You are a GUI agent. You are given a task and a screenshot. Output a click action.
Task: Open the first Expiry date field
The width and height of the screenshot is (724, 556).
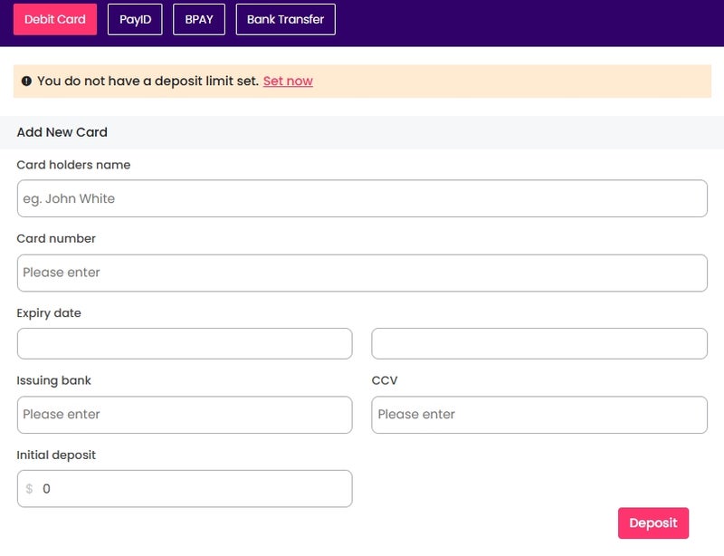[x=185, y=343]
